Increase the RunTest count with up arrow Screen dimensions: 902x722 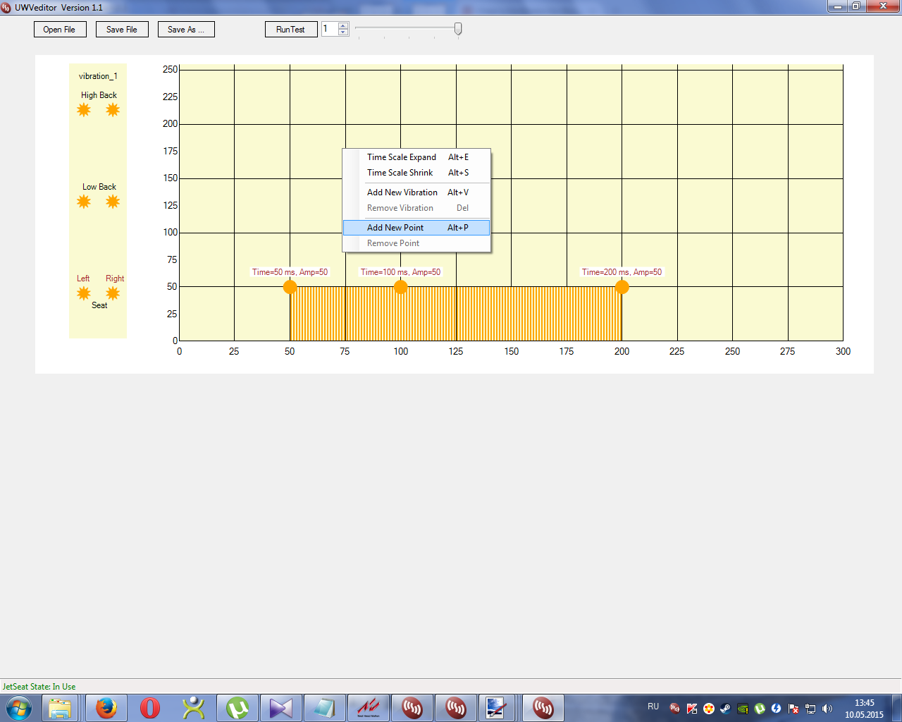tap(343, 26)
